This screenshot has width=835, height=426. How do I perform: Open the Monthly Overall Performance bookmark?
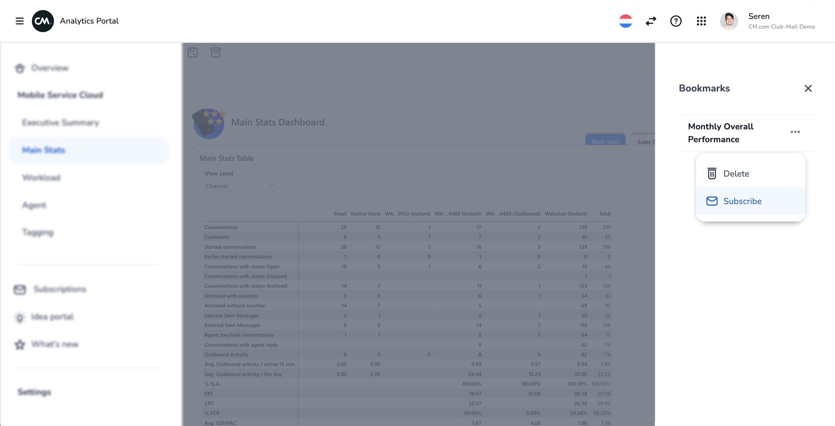point(720,133)
